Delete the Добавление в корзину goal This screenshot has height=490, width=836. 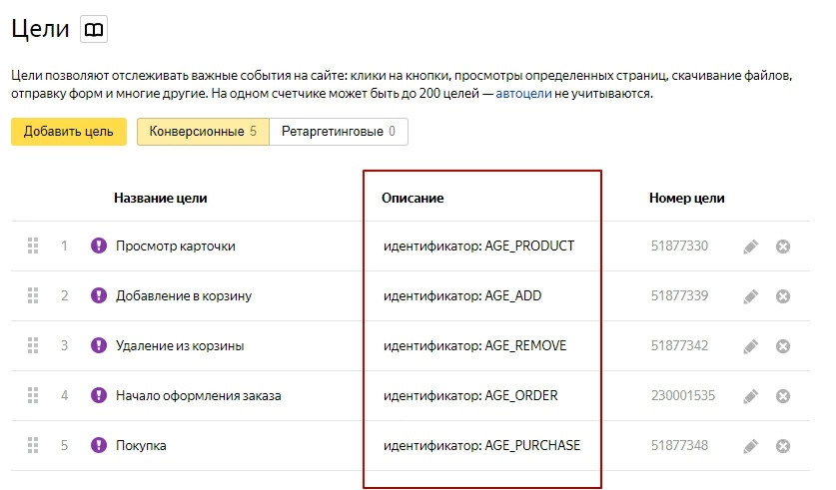coord(783,295)
